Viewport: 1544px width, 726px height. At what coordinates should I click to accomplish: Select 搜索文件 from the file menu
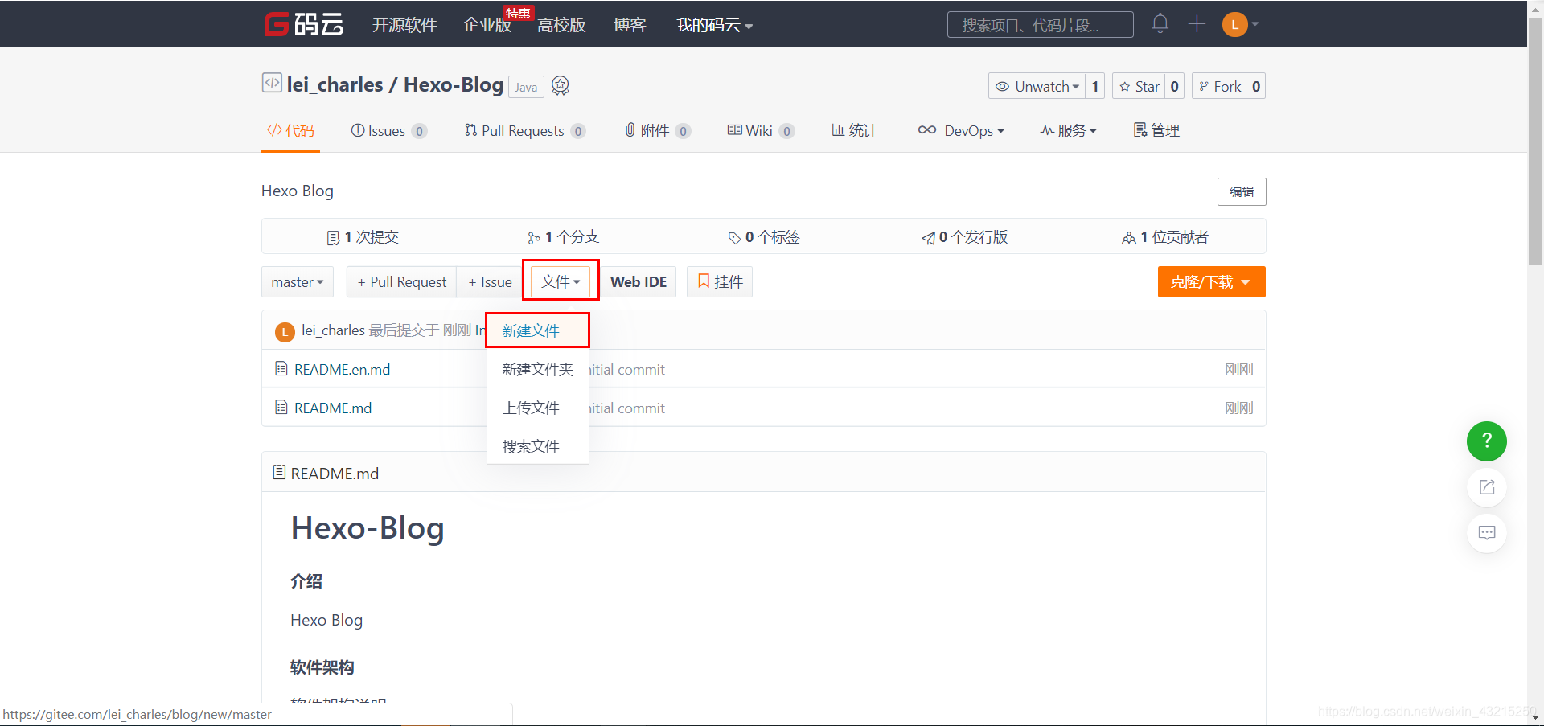pyautogui.click(x=537, y=446)
